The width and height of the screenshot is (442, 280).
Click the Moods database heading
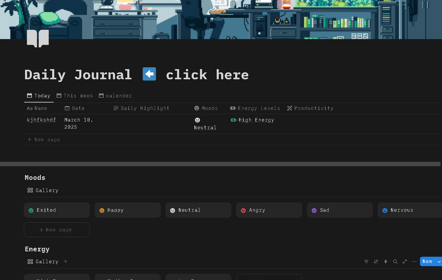35,178
